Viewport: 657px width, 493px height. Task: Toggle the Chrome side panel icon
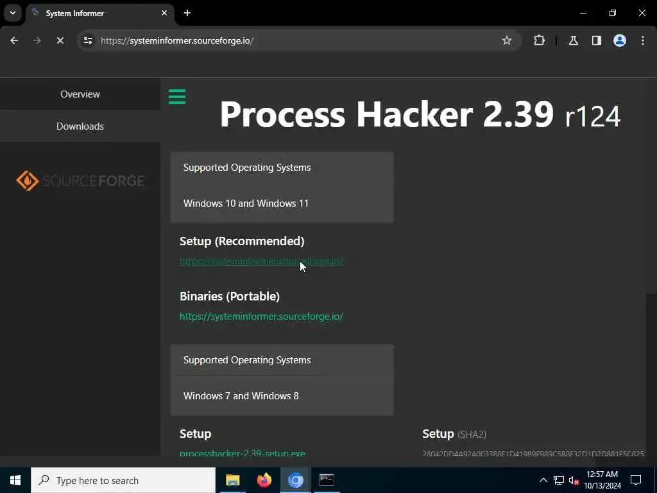tap(597, 40)
